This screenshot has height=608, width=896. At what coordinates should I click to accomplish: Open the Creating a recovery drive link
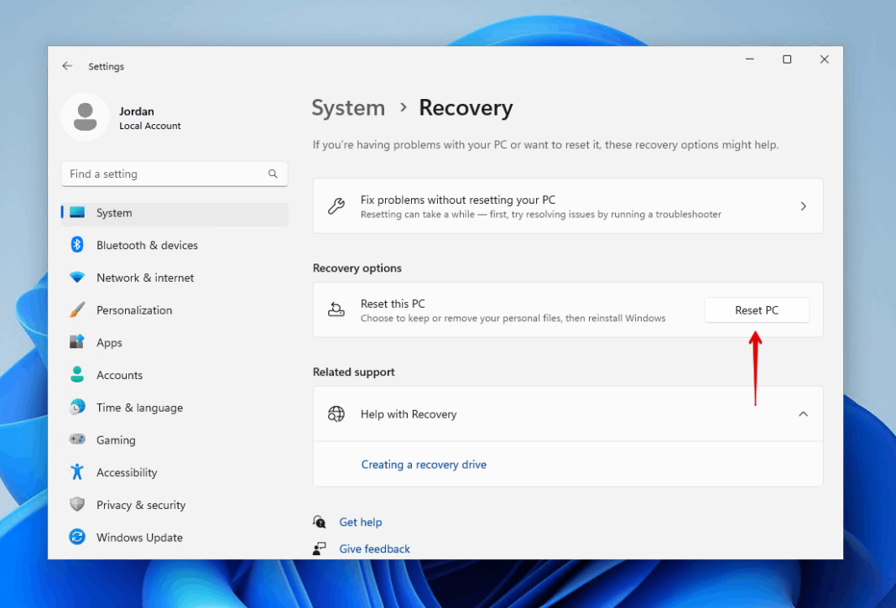pyautogui.click(x=424, y=464)
